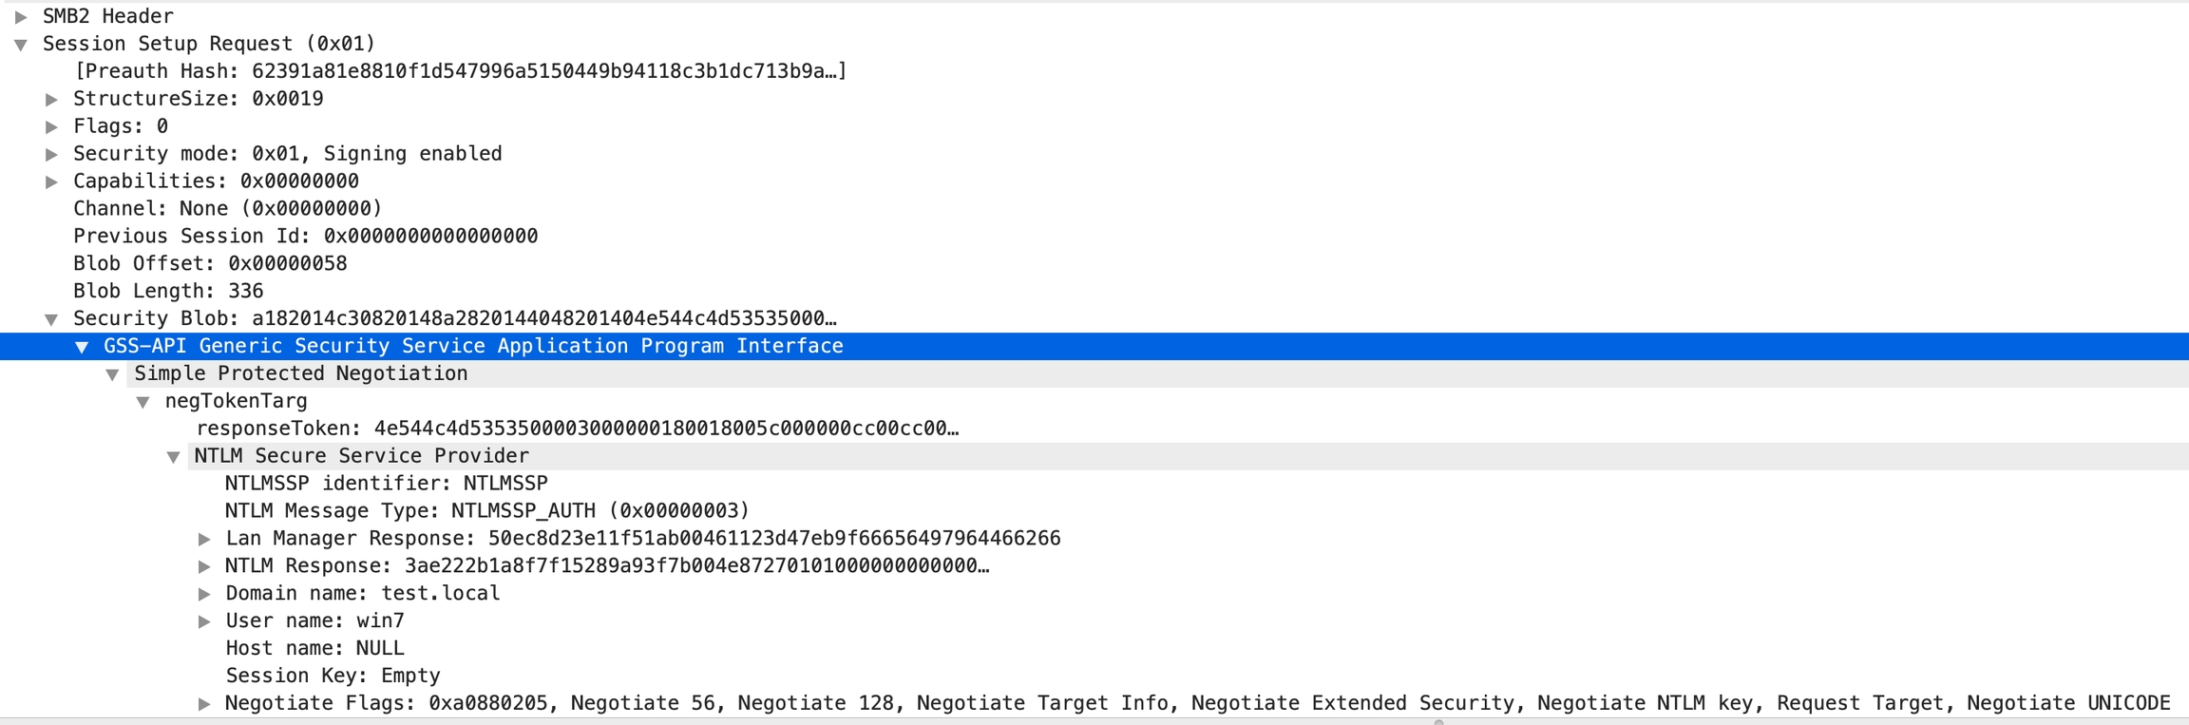Collapse the Security Blob node

pyautogui.click(x=52, y=320)
